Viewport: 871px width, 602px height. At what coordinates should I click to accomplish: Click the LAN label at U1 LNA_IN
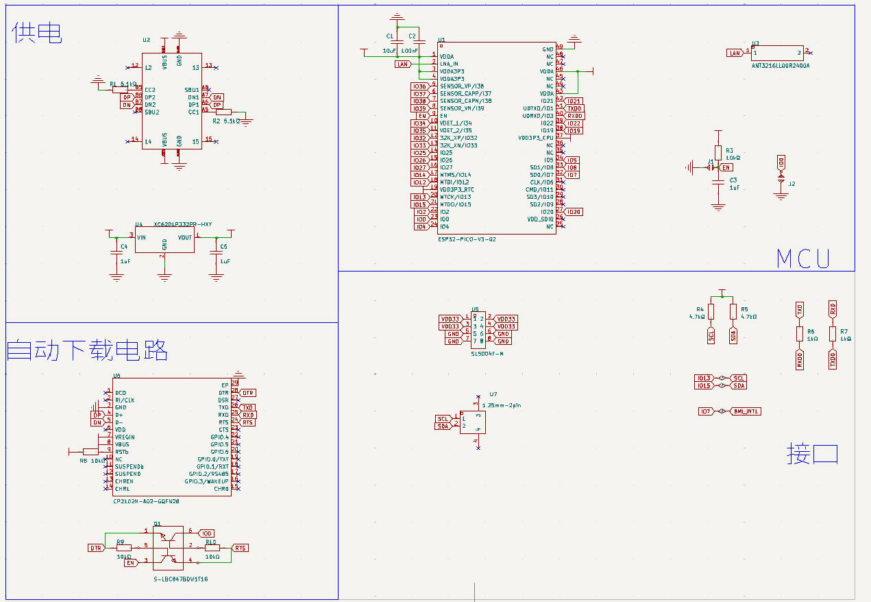[404, 64]
